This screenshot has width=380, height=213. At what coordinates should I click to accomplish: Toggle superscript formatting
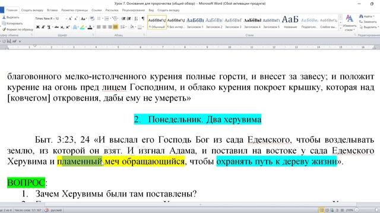[68, 27]
